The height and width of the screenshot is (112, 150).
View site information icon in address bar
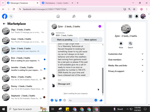20,9
